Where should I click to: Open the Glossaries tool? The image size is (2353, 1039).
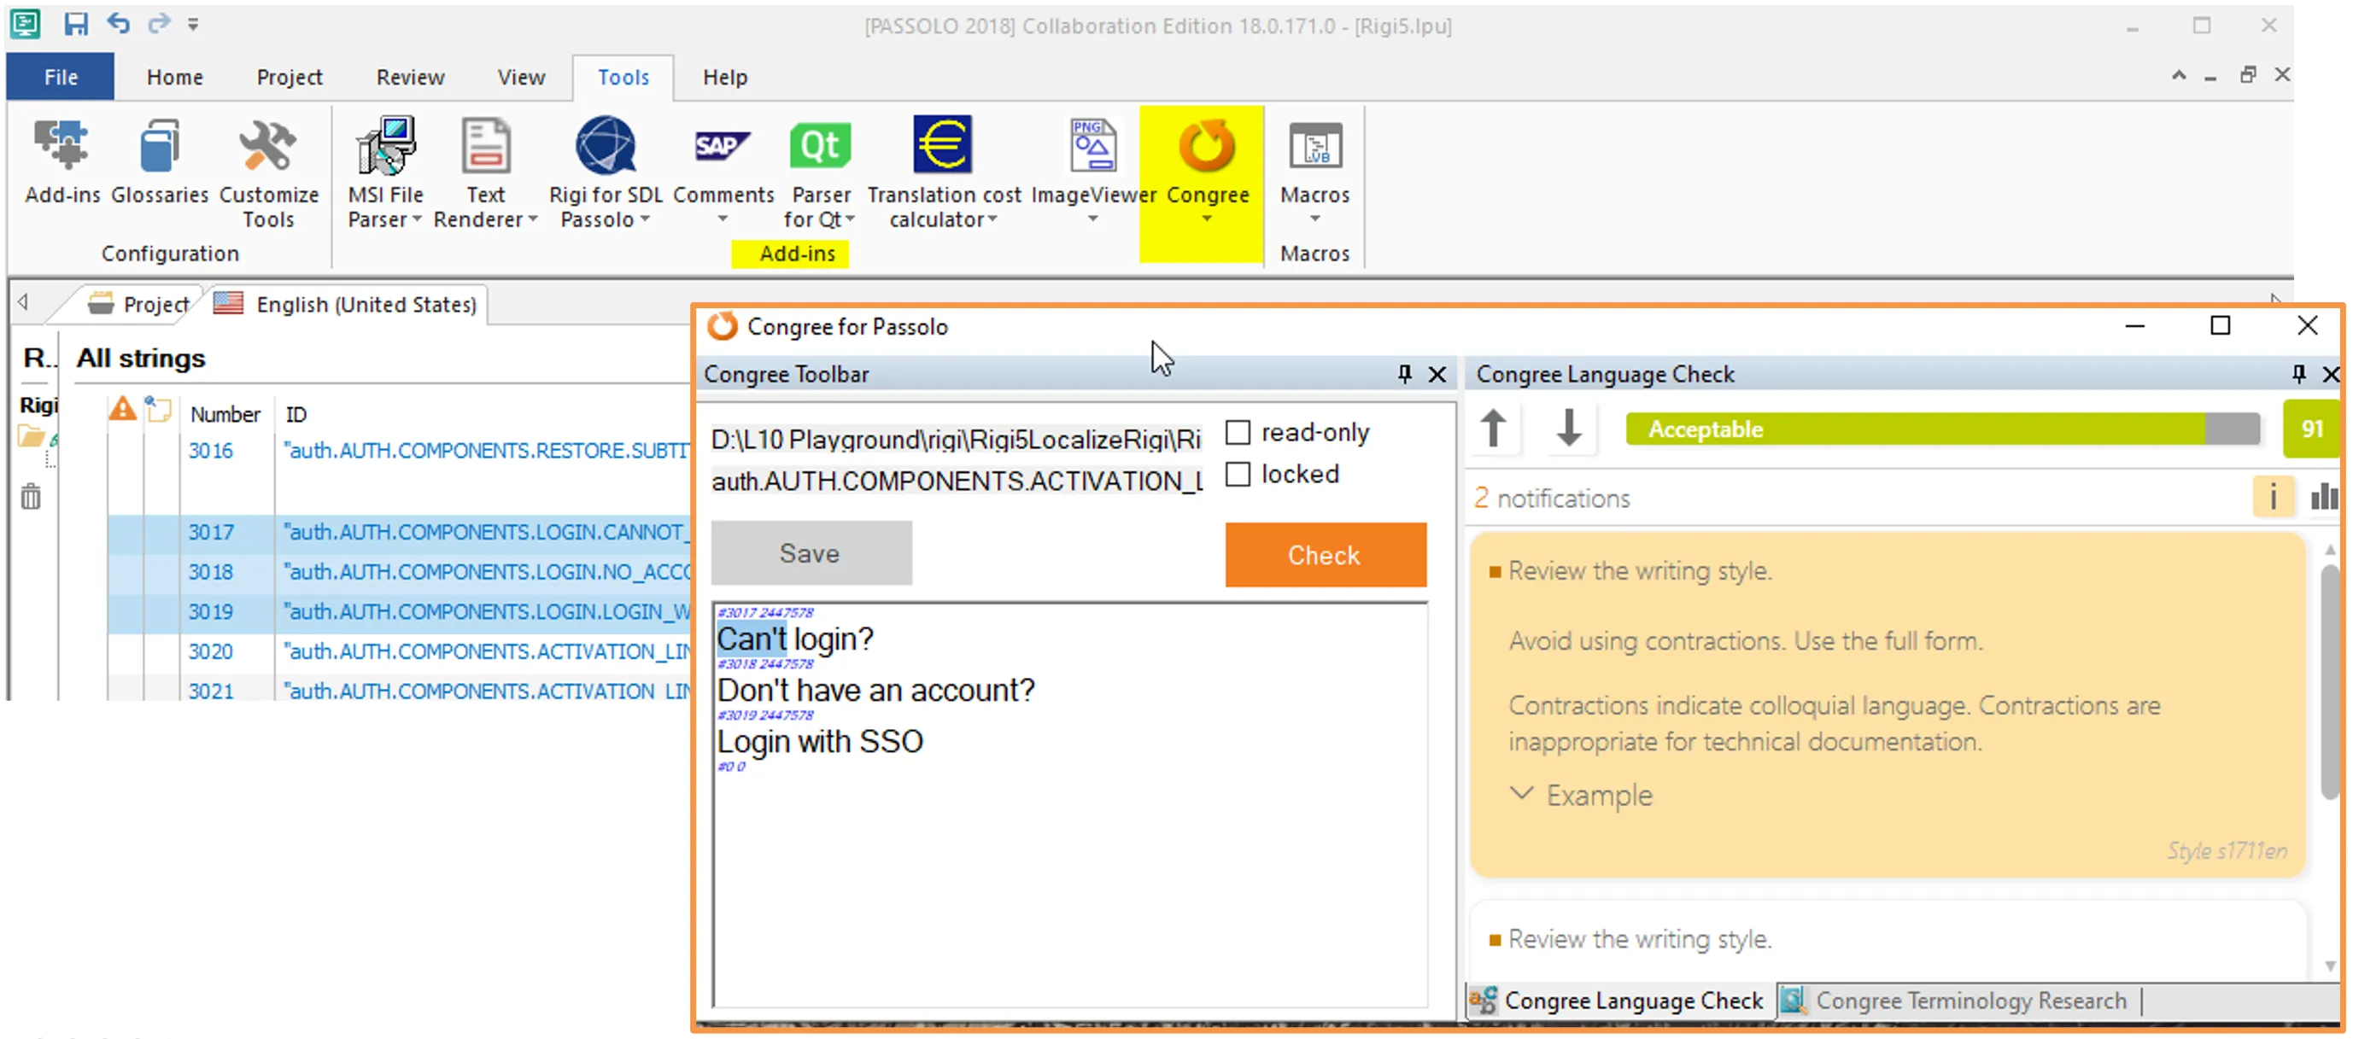[x=160, y=161]
